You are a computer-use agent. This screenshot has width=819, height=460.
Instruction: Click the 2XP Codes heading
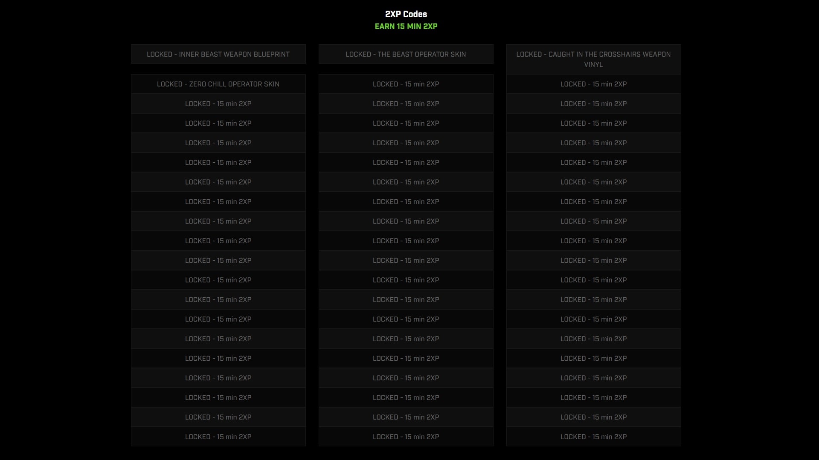(406, 14)
